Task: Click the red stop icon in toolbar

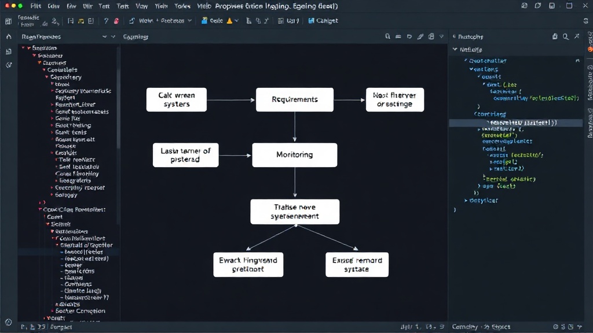Action: [x=116, y=21]
